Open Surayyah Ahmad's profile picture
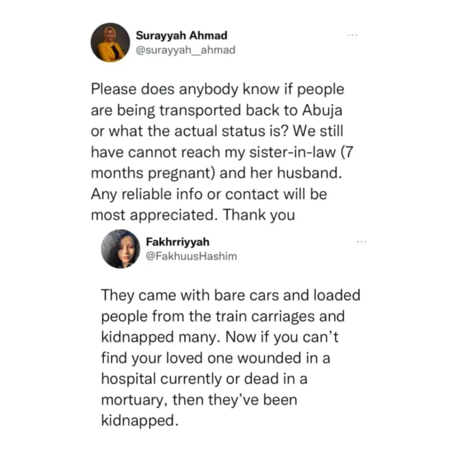Viewport: 449px width, 449px height. [110, 43]
